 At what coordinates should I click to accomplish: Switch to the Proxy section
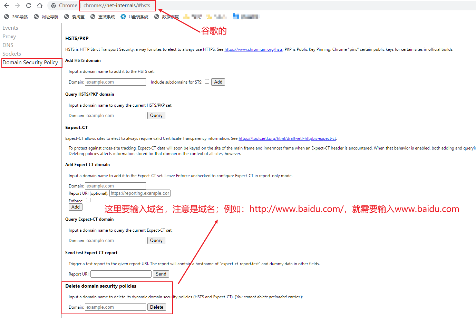9,37
